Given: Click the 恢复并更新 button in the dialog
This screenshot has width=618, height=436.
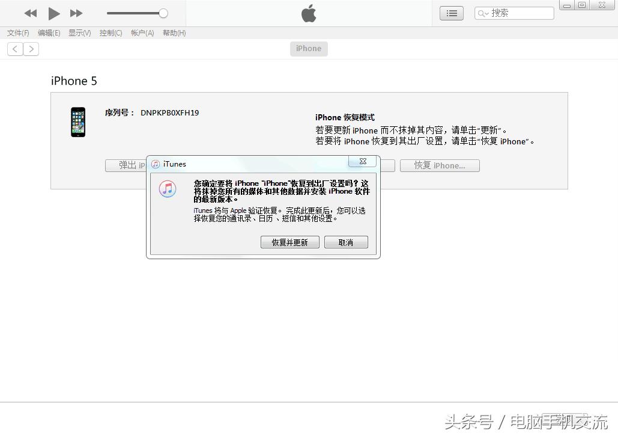Looking at the screenshot, I should [x=289, y=242].
